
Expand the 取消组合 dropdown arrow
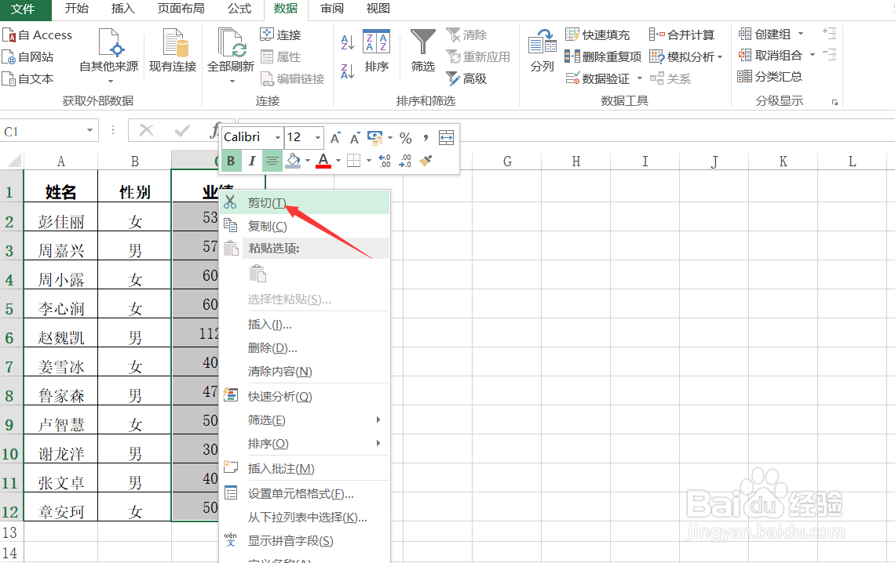(813, 55)
